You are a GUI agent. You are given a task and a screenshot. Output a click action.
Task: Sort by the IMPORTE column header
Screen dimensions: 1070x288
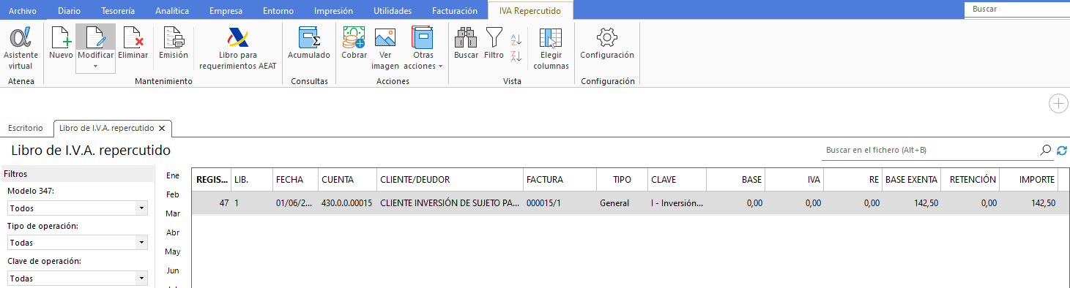click(1028, 180)
